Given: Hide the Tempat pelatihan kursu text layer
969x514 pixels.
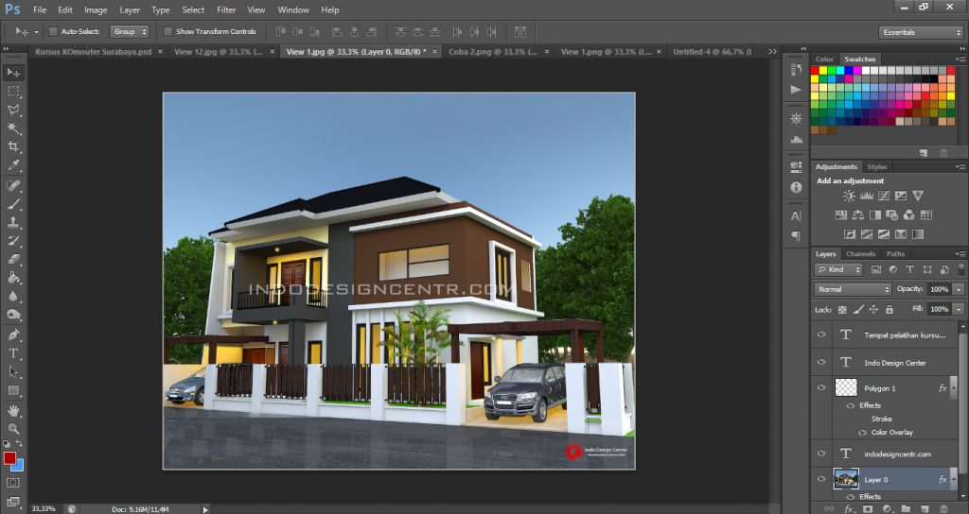Looking at the screenshot, I should pyautogui.click(x=821, y=334).
